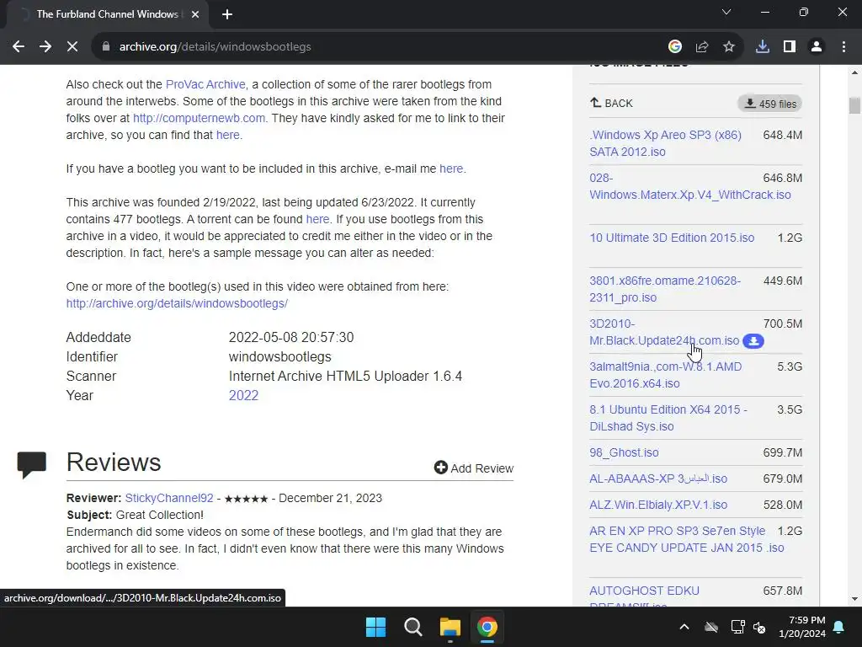
Task: Click 'here' link after 'find that'
Action: tap(227, 135)
